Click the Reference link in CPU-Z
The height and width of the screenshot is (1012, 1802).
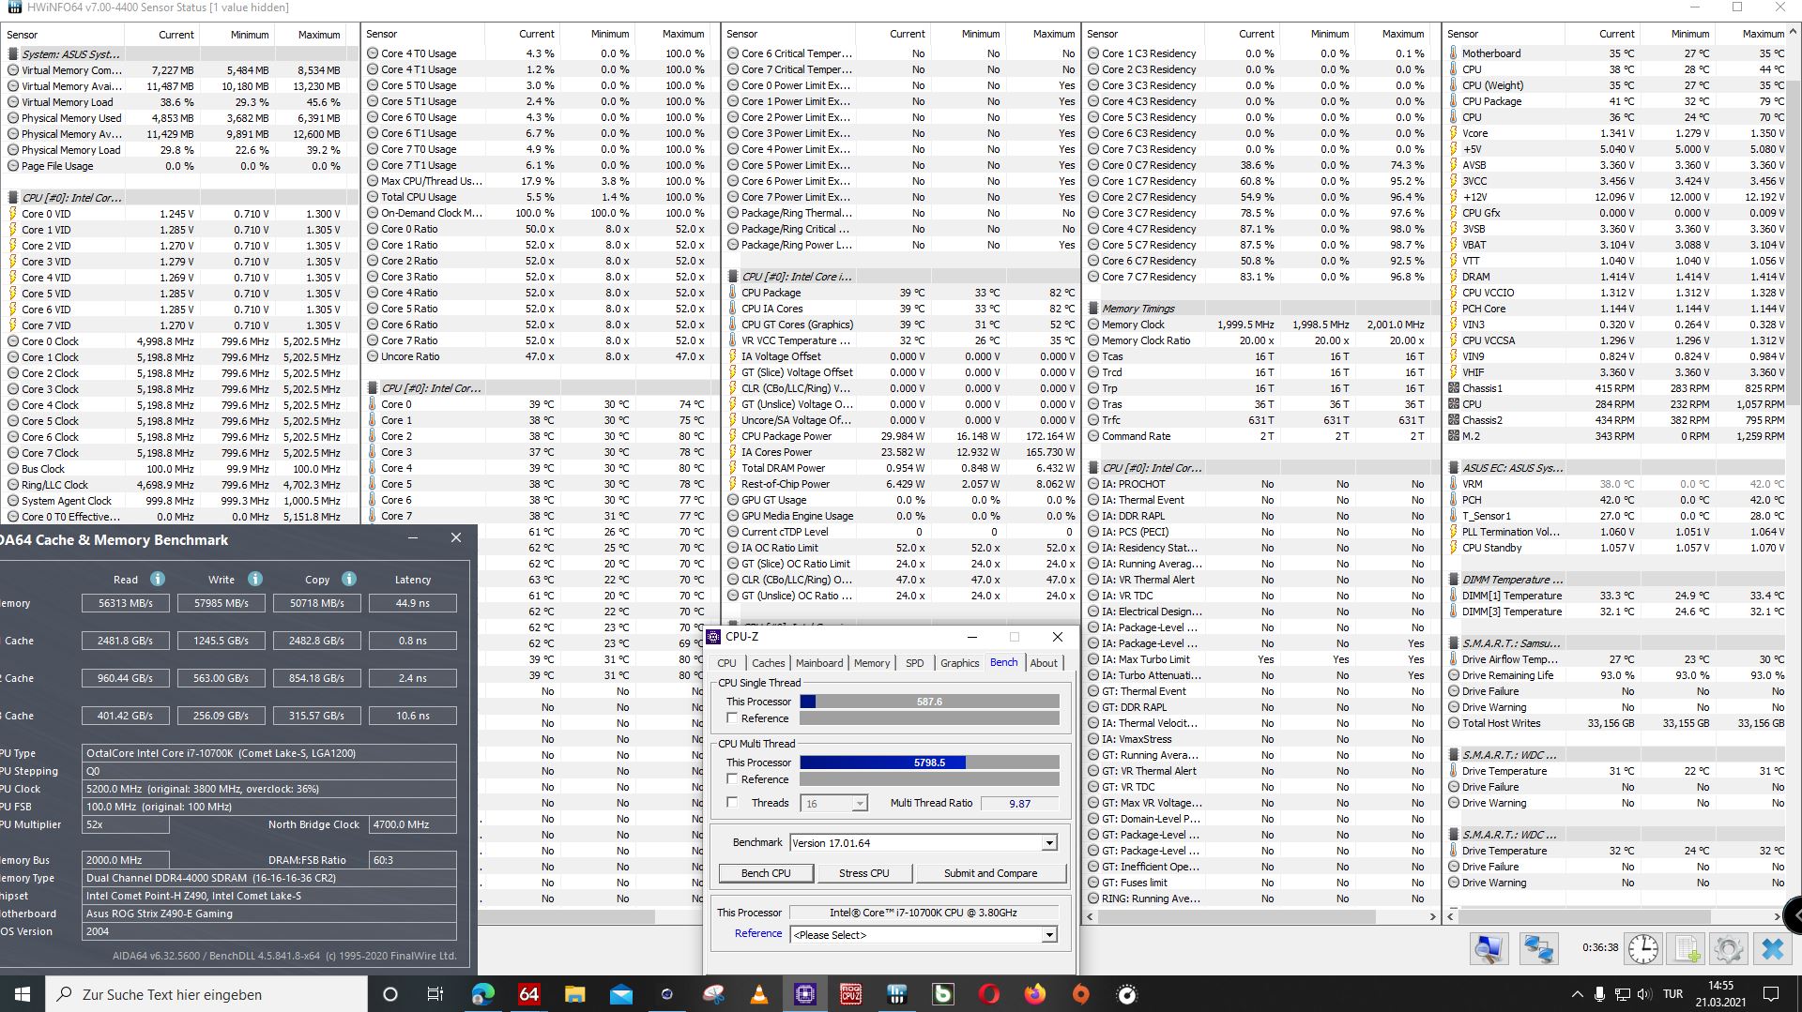[758, 933]
